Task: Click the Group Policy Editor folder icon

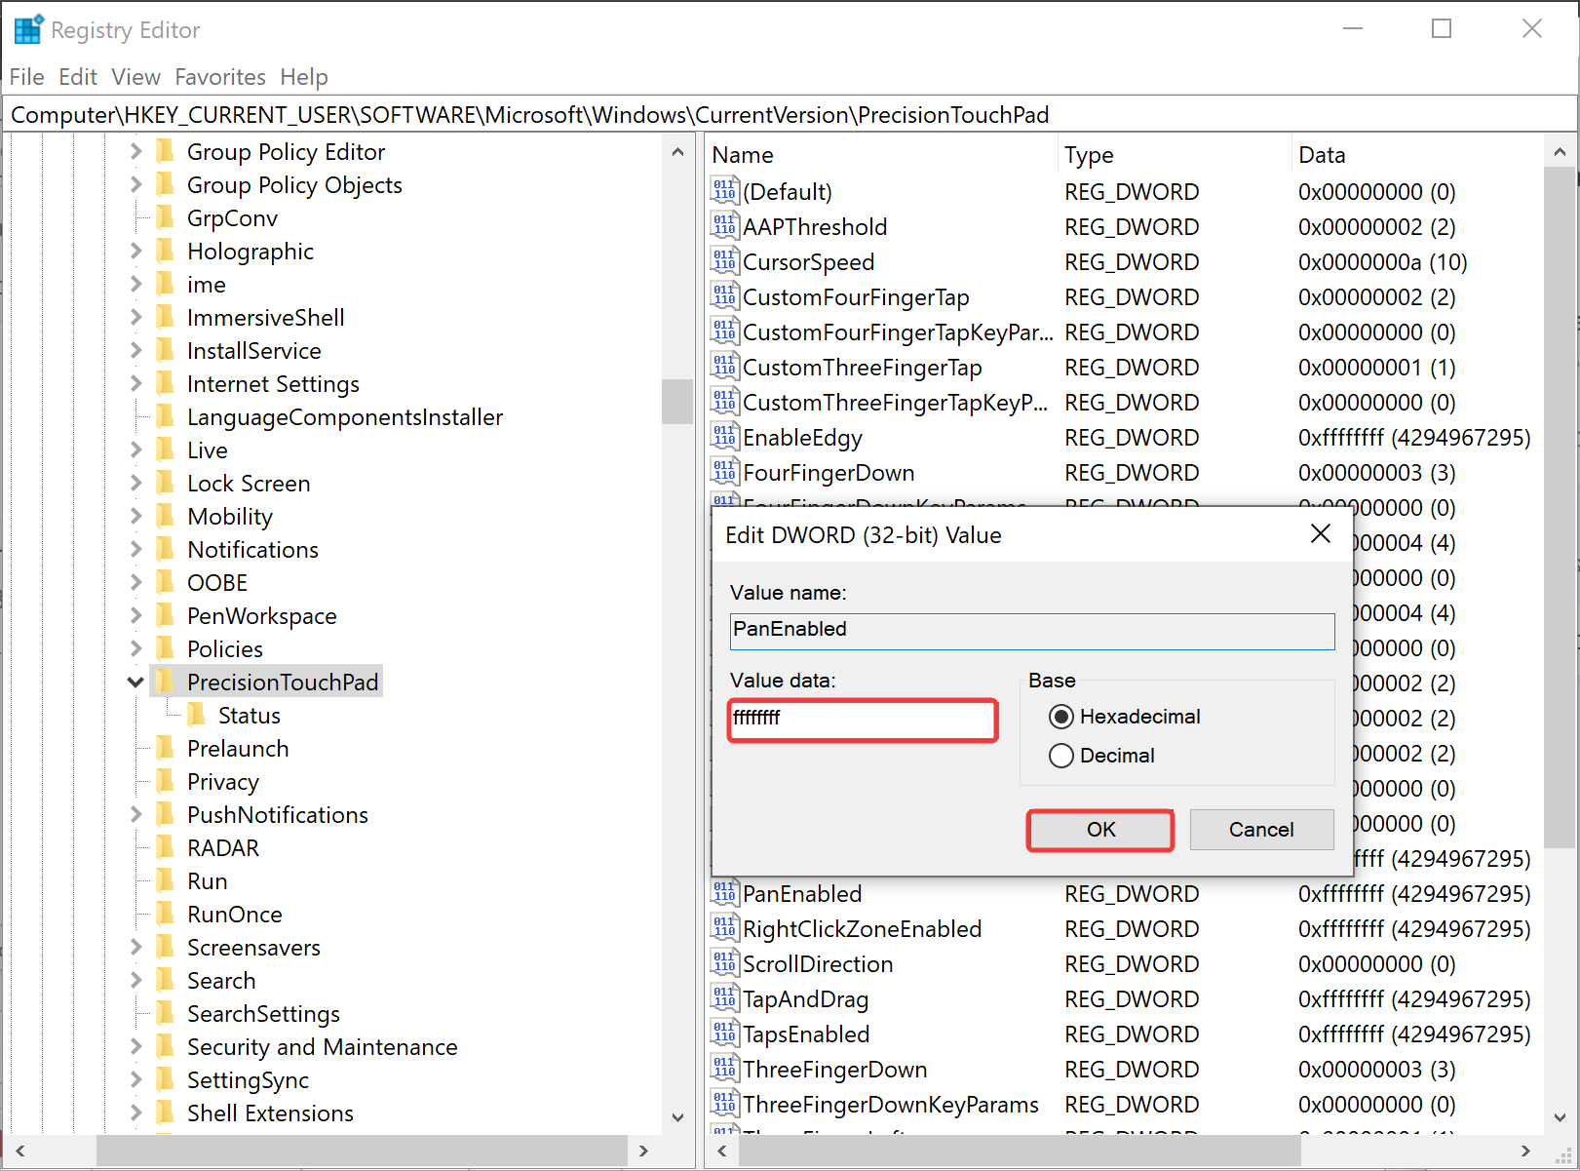Action: [166, 151]
